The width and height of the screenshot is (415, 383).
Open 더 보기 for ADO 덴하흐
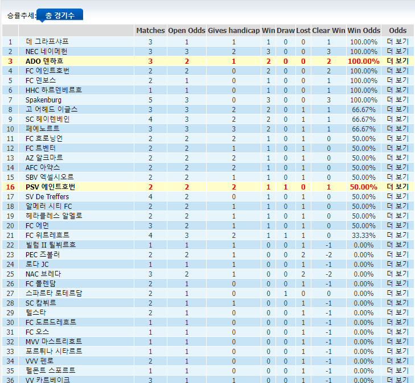pyautogui.click(x=397, y=61)
